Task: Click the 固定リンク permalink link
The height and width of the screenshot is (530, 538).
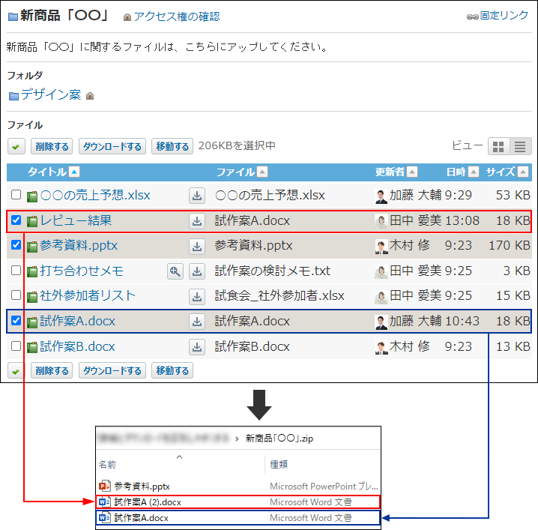Action: [x=504, y=15]
